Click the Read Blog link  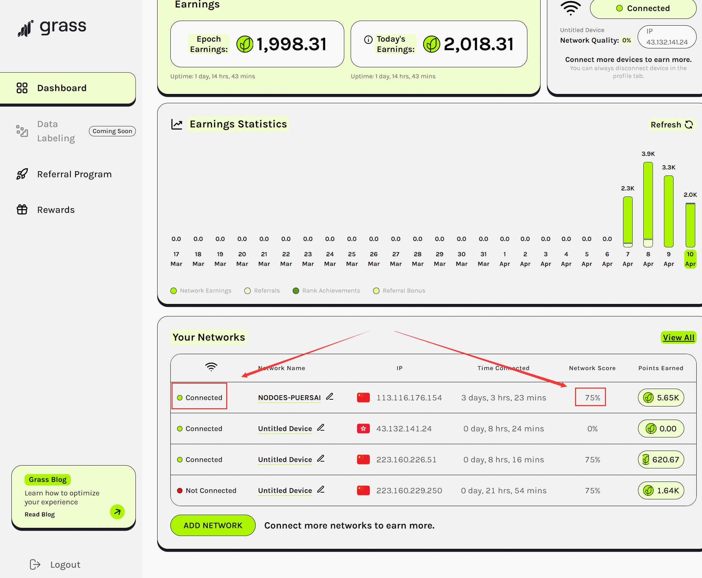pyautogui.click(x=40, y=514)
